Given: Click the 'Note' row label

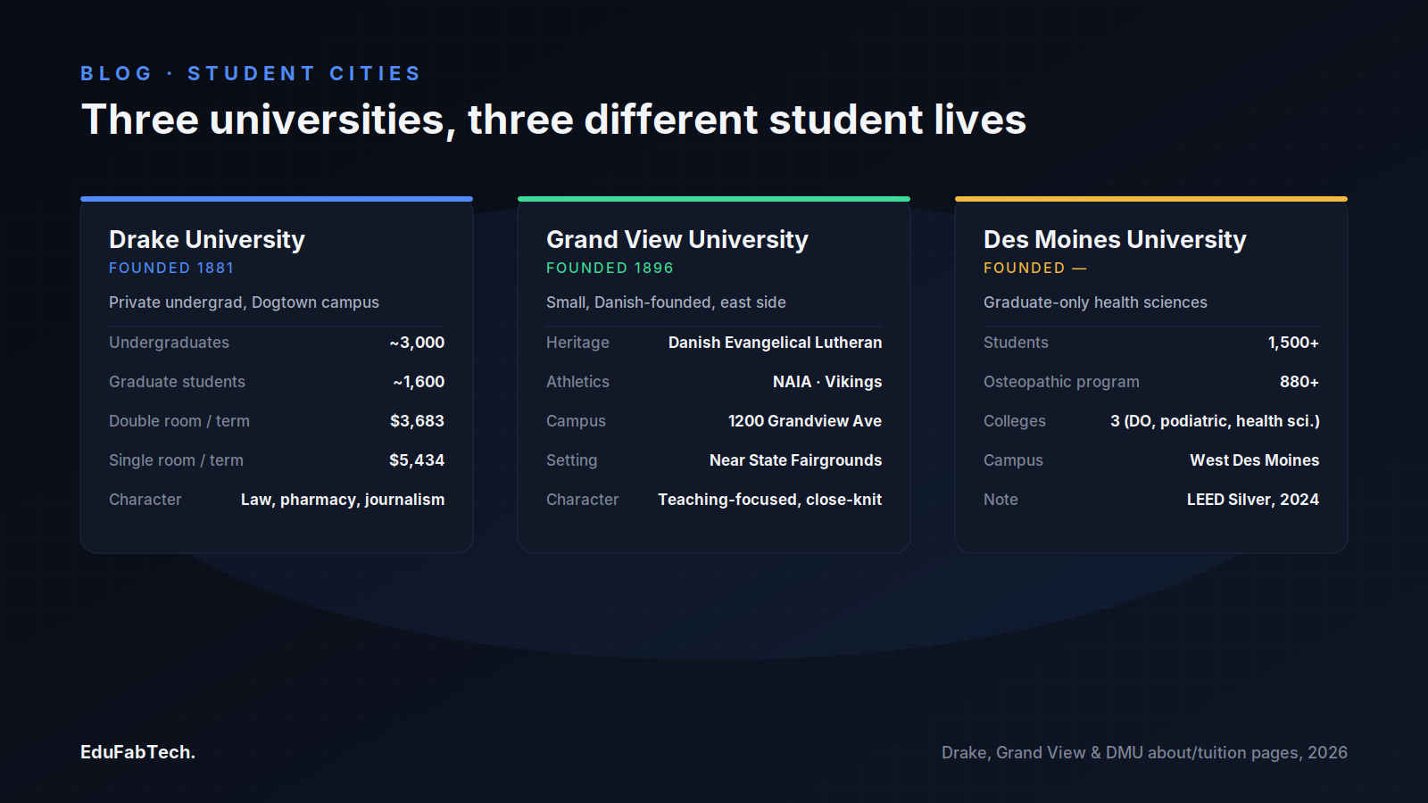Looking at the screenshot, I should coord(1000,500).
